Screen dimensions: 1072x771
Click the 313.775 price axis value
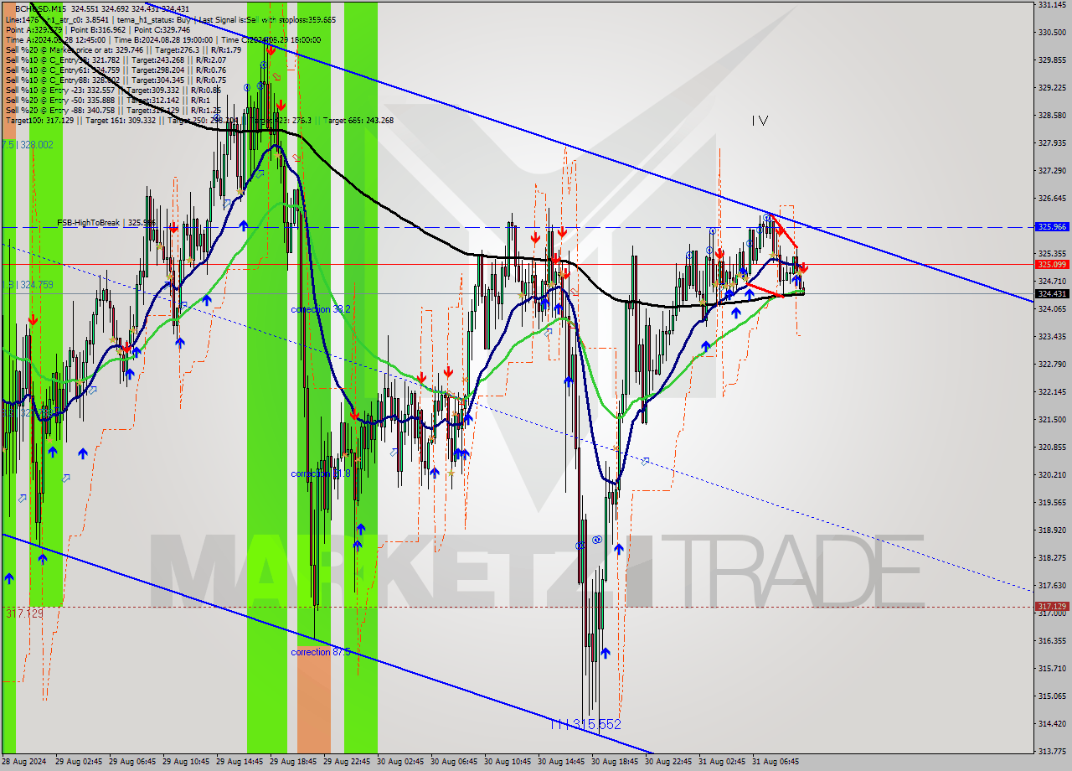pos(1051,751)
